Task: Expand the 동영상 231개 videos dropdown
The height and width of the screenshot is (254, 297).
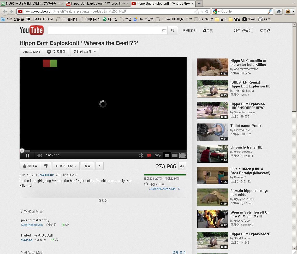Action: click(x=85, y=52)
